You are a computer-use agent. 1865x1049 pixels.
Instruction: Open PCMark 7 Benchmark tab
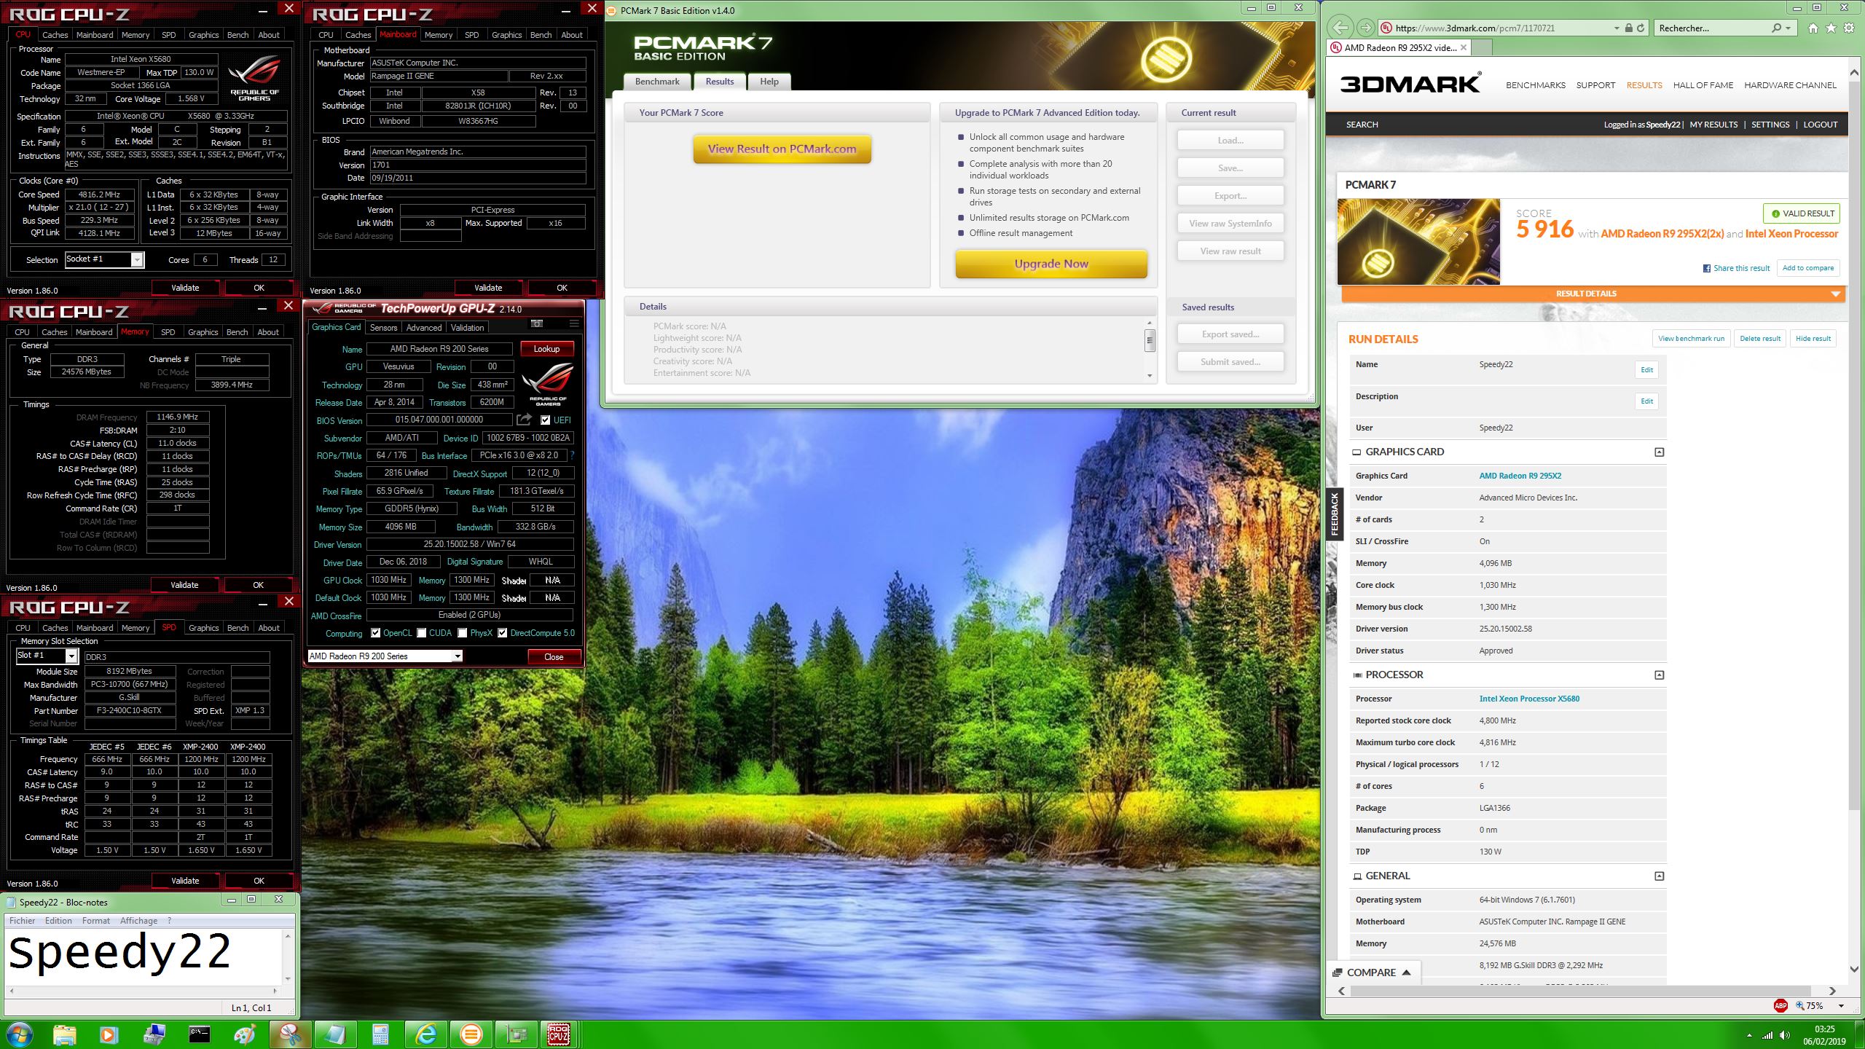point(657,82)
